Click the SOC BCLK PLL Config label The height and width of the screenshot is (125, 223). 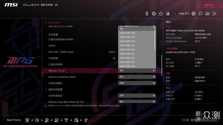coord(60,26)
